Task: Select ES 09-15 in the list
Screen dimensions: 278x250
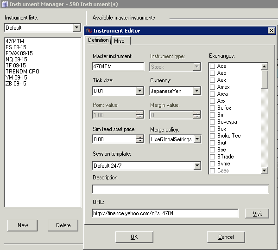Action: point(16,47)
